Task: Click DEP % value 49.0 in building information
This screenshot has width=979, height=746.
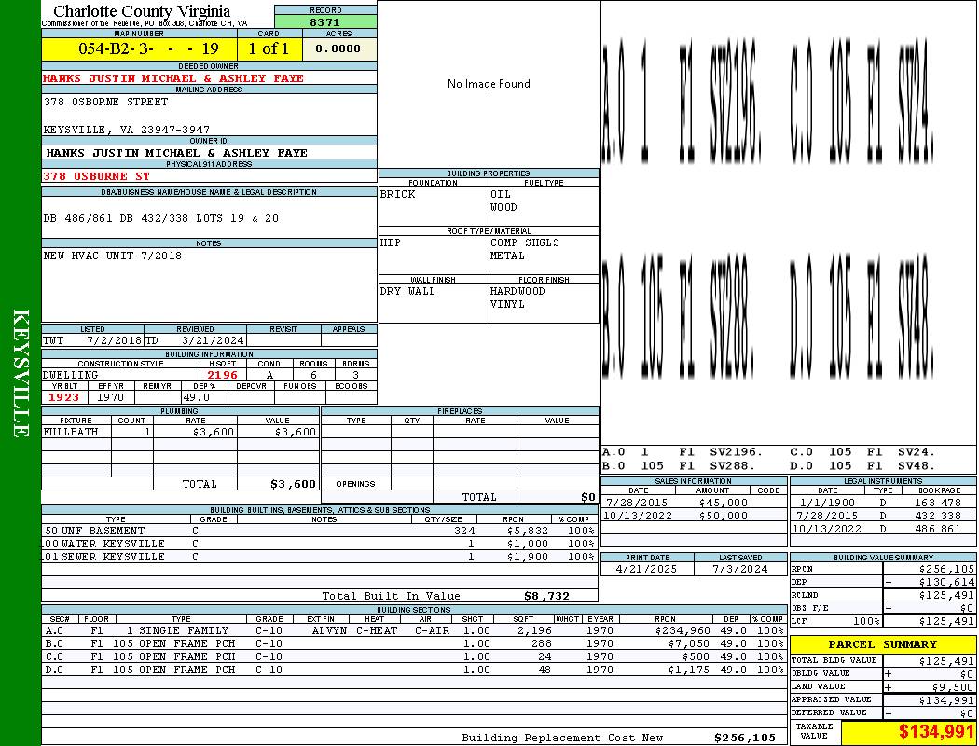Action: (196, 397)
